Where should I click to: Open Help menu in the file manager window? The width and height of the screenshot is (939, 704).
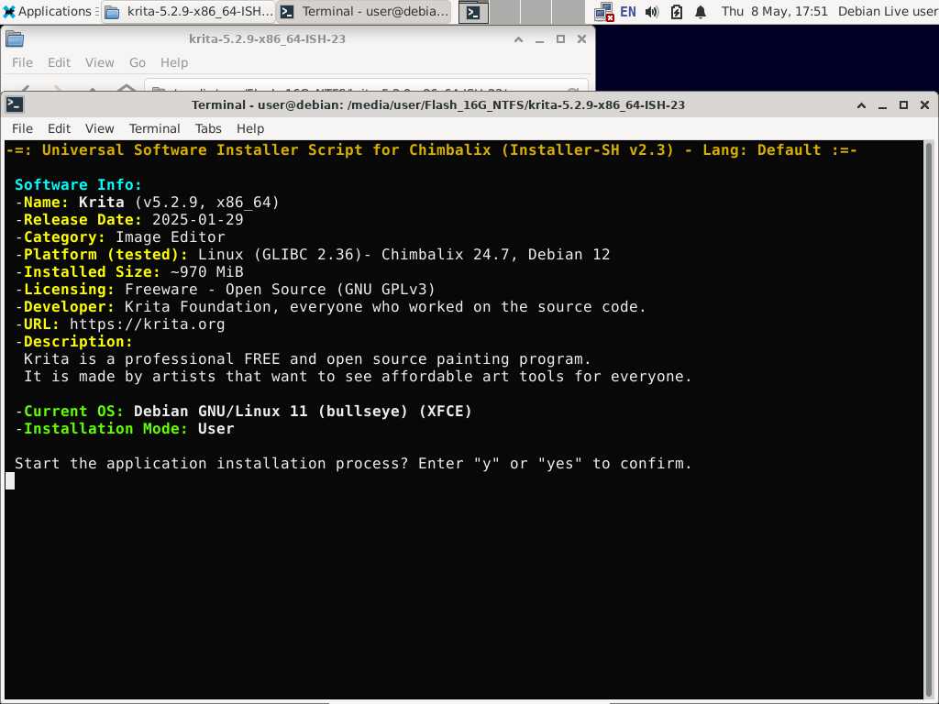(x=173, y=63)
